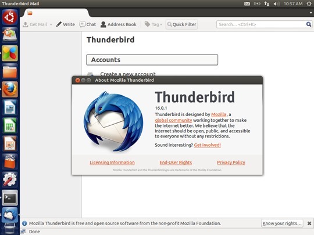
Task: Open the mail envelope indicator in top panel
Action: pos(247,3)
